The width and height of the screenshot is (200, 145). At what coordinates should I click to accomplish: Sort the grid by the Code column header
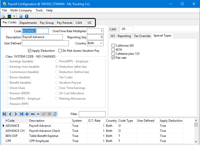(11, 121)
